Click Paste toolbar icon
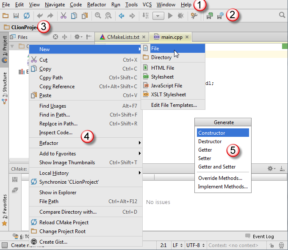 pyautogui.click(x=85, y=16)
